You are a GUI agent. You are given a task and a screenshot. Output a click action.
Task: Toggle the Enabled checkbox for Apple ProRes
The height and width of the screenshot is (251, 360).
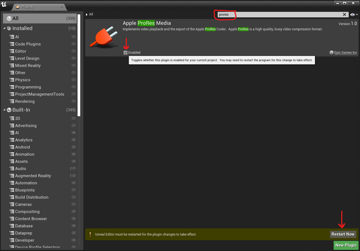[x=126, y=53]
